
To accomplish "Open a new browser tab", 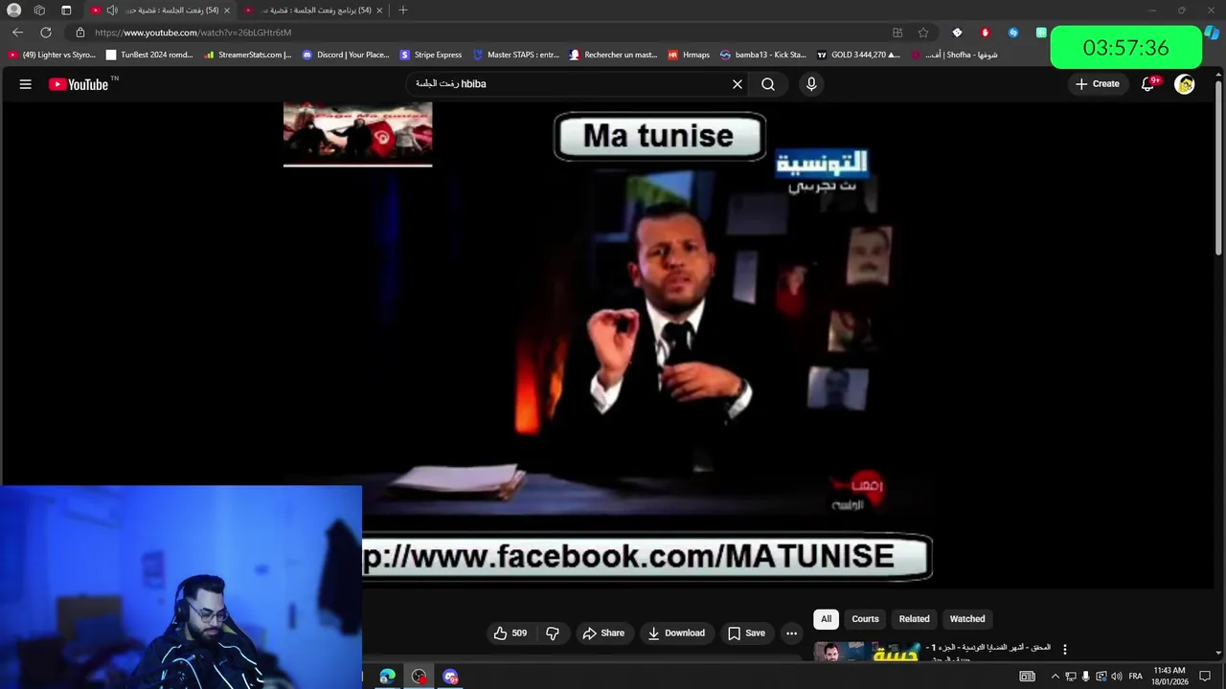I will 403,11.
